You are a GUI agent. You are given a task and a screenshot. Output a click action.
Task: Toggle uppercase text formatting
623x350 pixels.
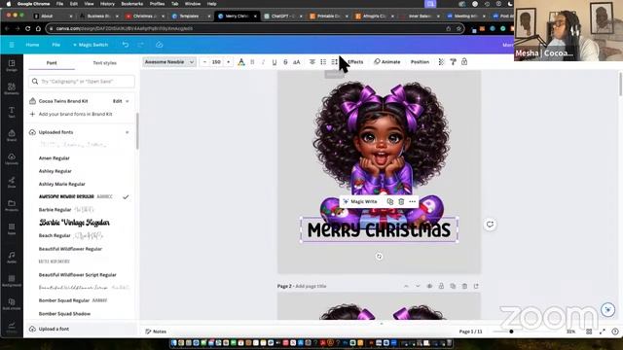[296, 62]
